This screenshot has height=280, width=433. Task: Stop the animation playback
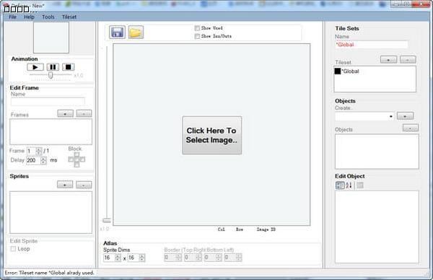[68, 67]
